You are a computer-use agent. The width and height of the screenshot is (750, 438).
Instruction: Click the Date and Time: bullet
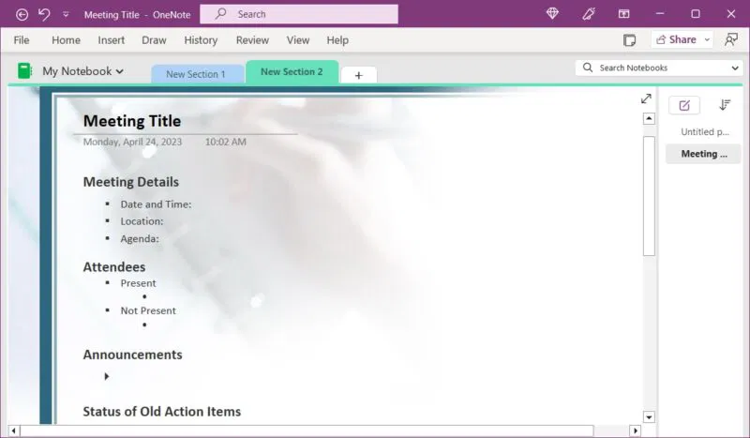click(156, 204)
